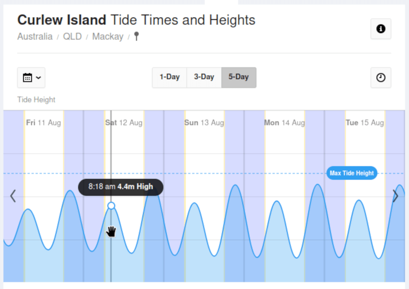Click the Tue 15 Aug day label

365,122
